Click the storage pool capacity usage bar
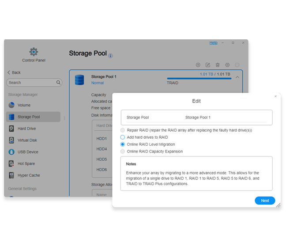The image size is (286, 243). click(x=199, y=79)
